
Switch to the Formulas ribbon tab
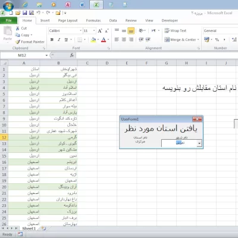pyautogui.click(x=93, y=20)
